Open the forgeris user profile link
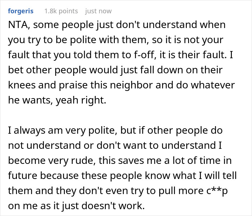252x216 pixels. [x=20, y=11]
